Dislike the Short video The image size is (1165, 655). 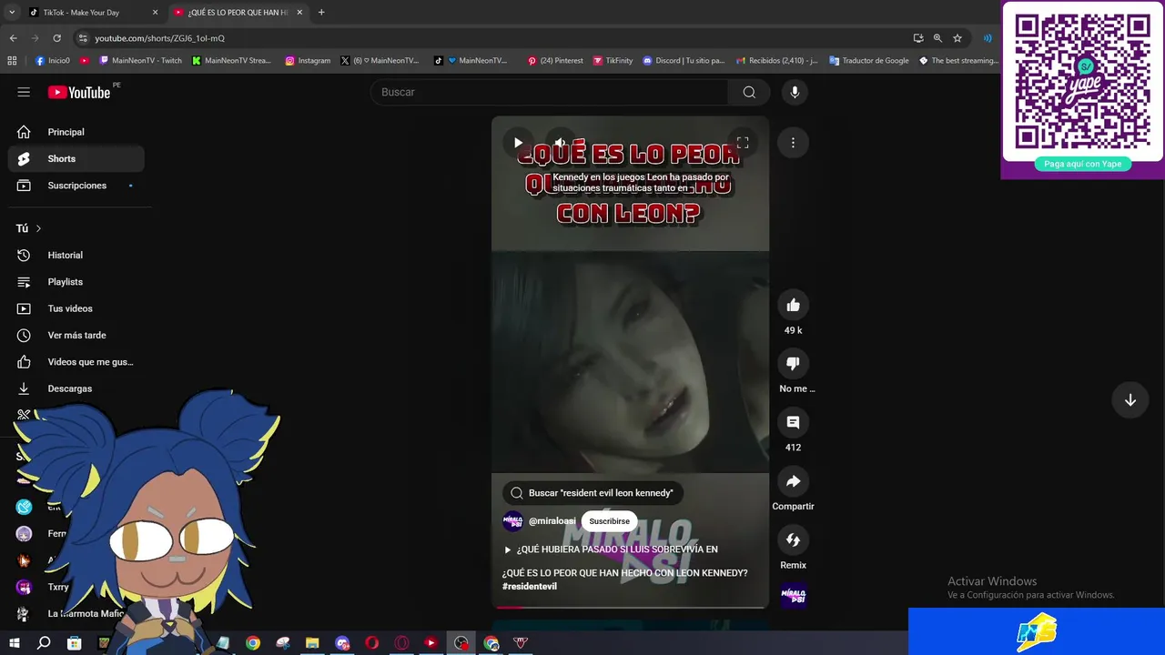pos(793,363)
